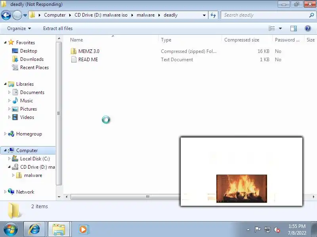The width and height of the screenshot is (317, 237).
Task: Toggle the preview pane
Action: (294, 28)
